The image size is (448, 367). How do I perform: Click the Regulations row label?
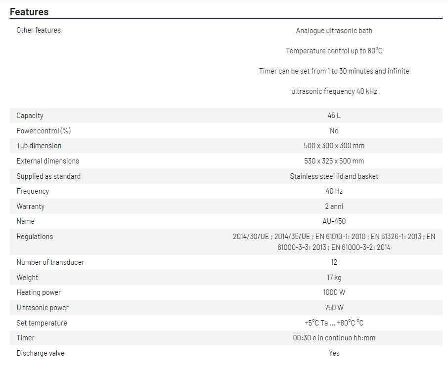35,237
